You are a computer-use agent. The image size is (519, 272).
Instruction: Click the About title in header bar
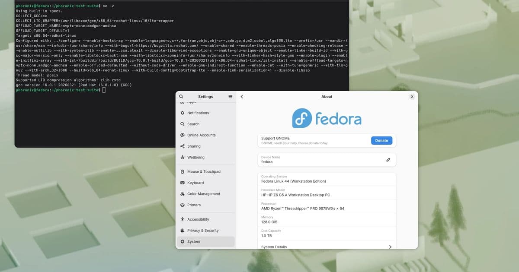(327, 97)
